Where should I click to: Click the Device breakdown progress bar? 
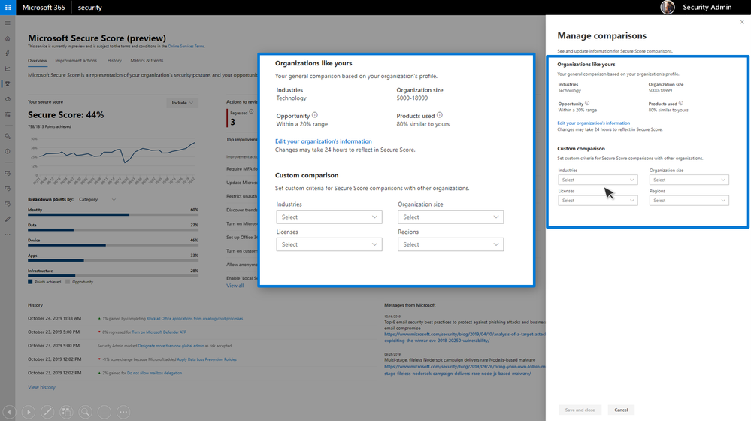click(x=113, y=245)
